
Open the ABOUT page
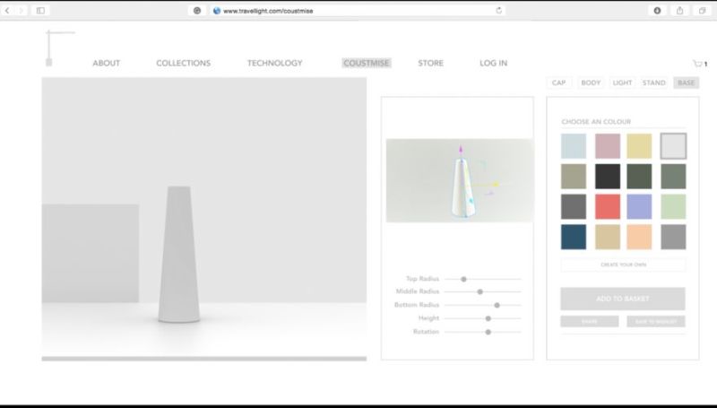point(106,63)
